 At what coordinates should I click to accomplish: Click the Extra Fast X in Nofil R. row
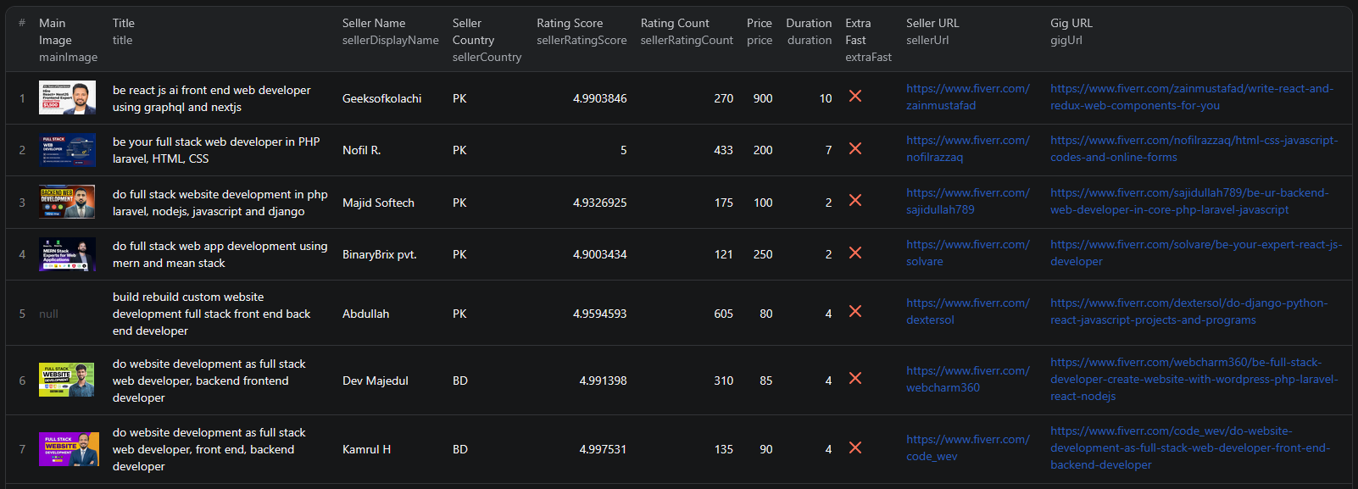855,148
